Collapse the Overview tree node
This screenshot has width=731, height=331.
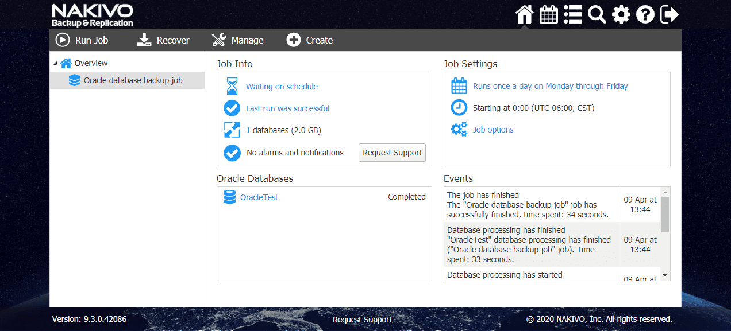[x=56, y=63]
